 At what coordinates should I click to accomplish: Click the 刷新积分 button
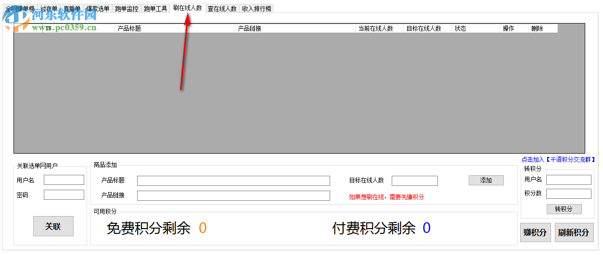coord(574,232)
